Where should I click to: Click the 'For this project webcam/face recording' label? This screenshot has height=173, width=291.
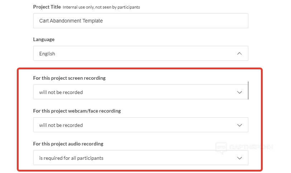tap(77, 111)
